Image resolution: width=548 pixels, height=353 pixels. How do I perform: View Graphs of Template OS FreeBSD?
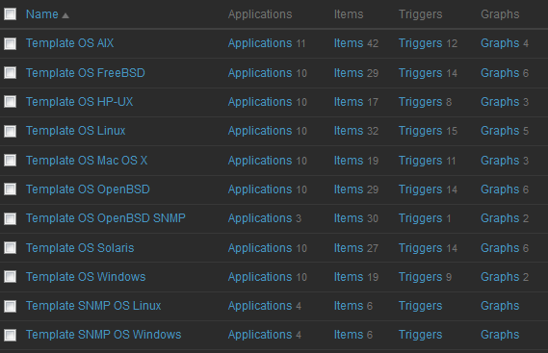point(500,73)
